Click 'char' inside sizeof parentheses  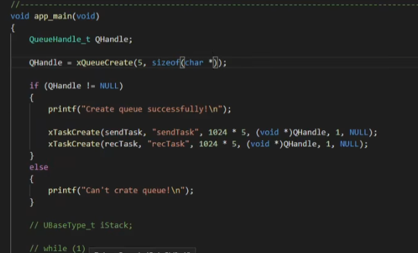[194, 62]
